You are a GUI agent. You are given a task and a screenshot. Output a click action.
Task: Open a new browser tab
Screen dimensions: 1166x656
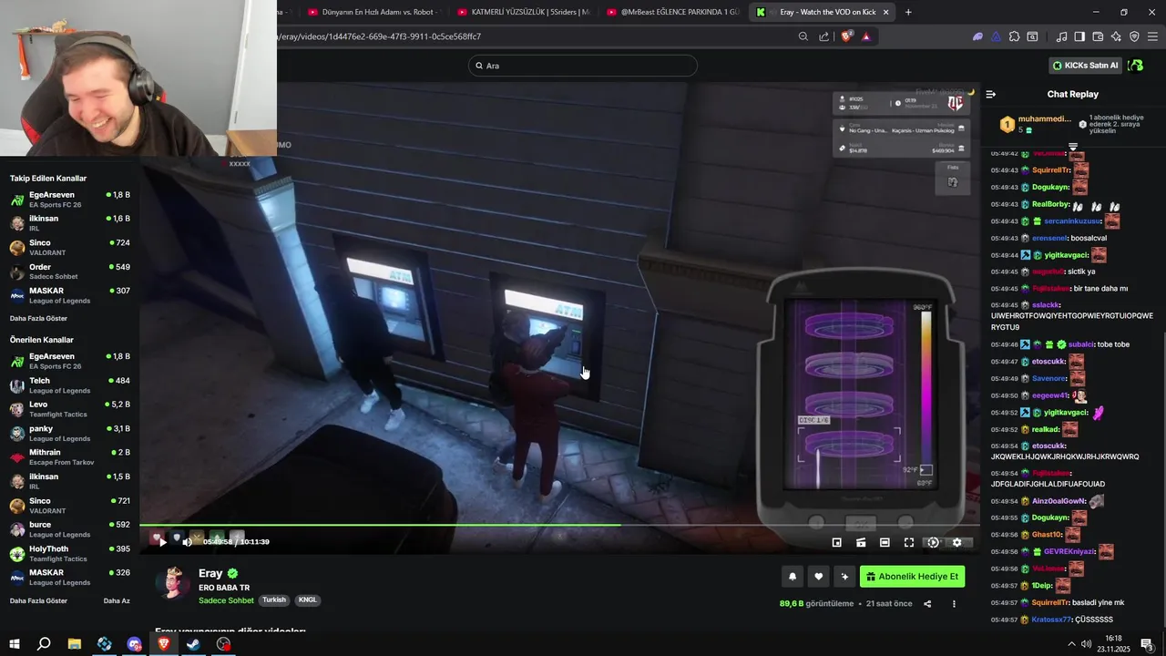[x=908, y=12]
